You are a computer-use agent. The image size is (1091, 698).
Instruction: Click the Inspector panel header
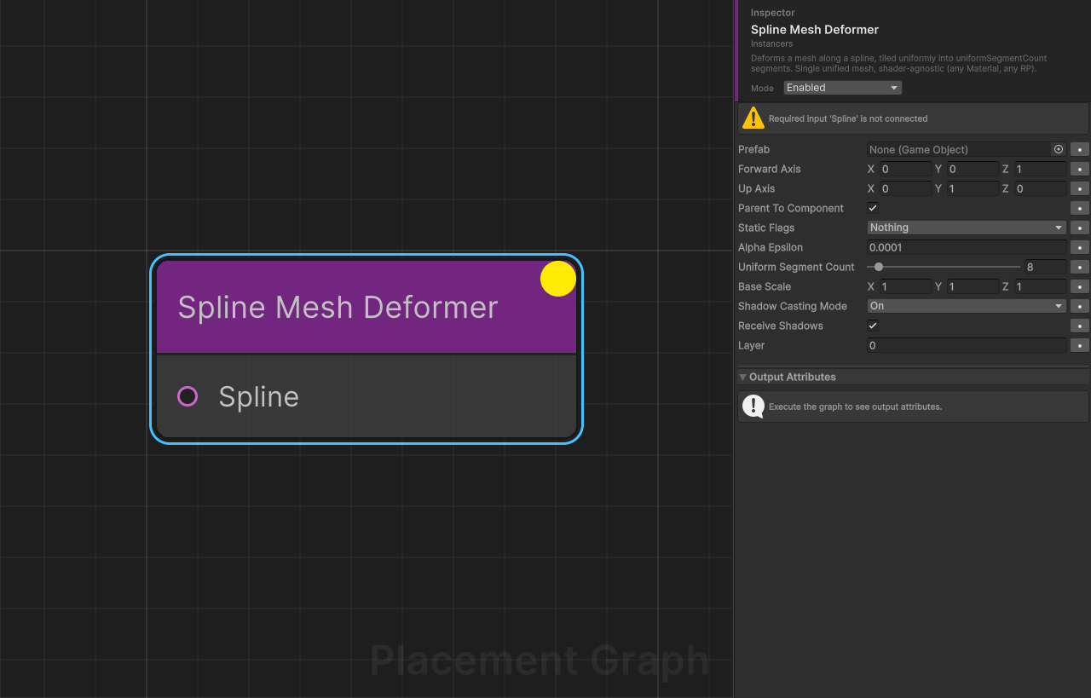[x=773, y=13]
